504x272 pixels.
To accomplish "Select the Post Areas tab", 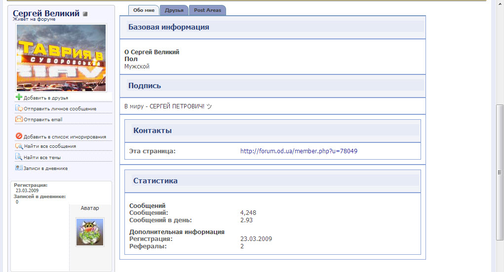I will pyautogui.click(x=207, y=10).
